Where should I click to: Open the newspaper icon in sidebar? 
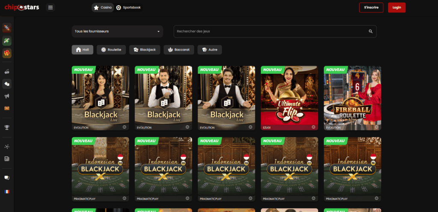7,159
